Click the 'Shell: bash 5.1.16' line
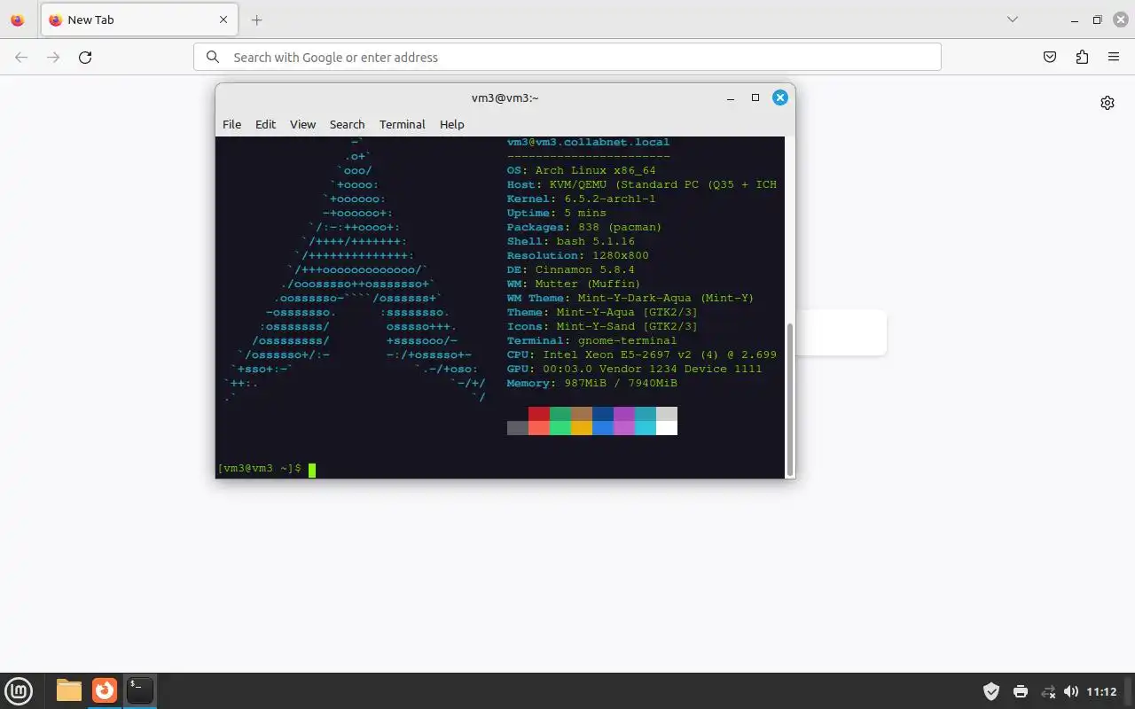 [571, 241]
